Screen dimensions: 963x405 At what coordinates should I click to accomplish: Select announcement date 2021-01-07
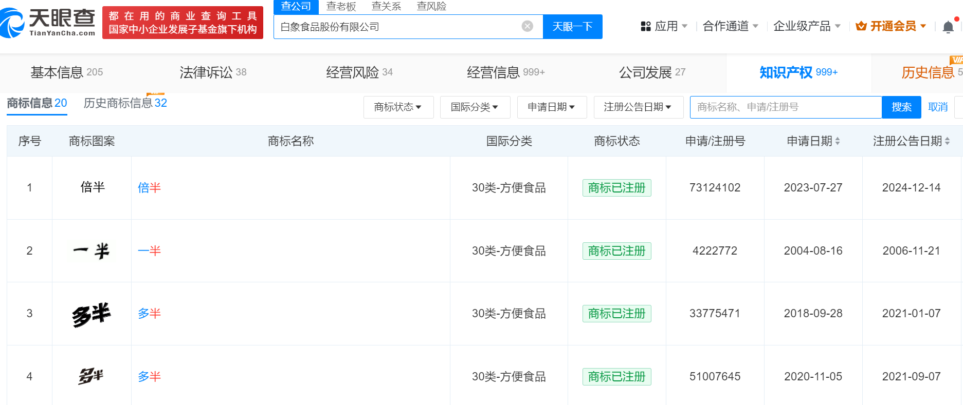(x=912, y=314)
